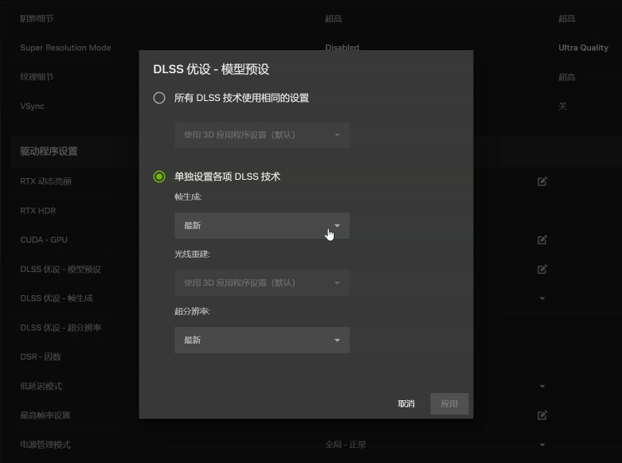Edit CUDA - GPU setting icon

pos(542,239)
